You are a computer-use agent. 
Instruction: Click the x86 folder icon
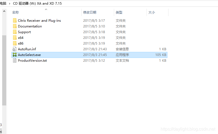(15, 43)
